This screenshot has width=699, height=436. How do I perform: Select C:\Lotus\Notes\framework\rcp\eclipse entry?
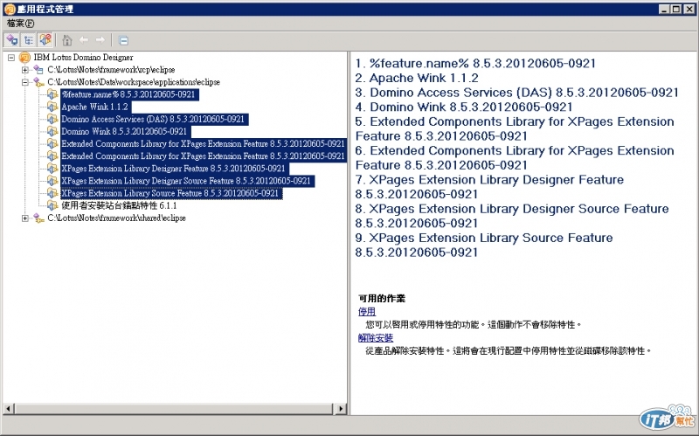point(112,70)
